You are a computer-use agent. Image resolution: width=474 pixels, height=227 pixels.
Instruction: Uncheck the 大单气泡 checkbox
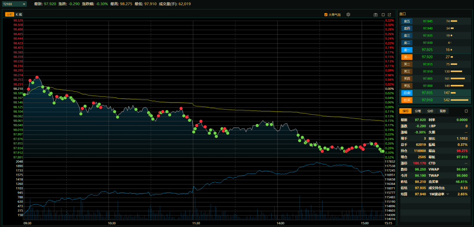(x=326, y=14)
